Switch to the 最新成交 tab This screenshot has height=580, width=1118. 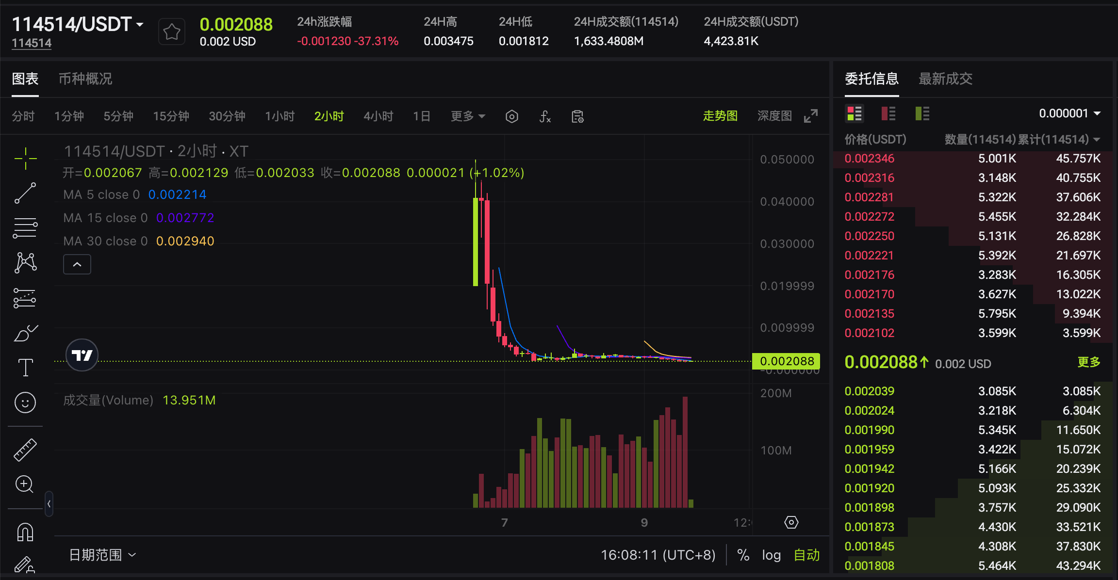tap(944, 79)
